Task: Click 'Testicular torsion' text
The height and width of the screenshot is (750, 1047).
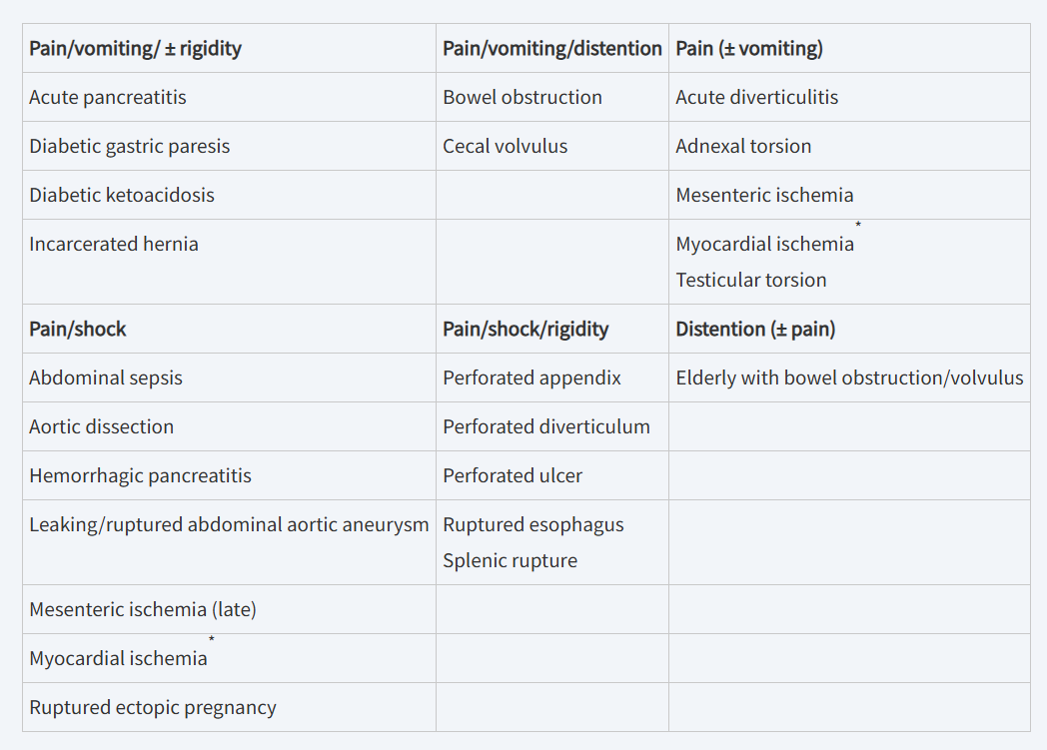Action: pos(750,280)
